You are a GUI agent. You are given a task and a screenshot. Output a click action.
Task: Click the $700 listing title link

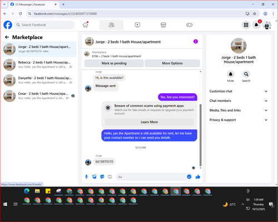click(x=116, y=56)
